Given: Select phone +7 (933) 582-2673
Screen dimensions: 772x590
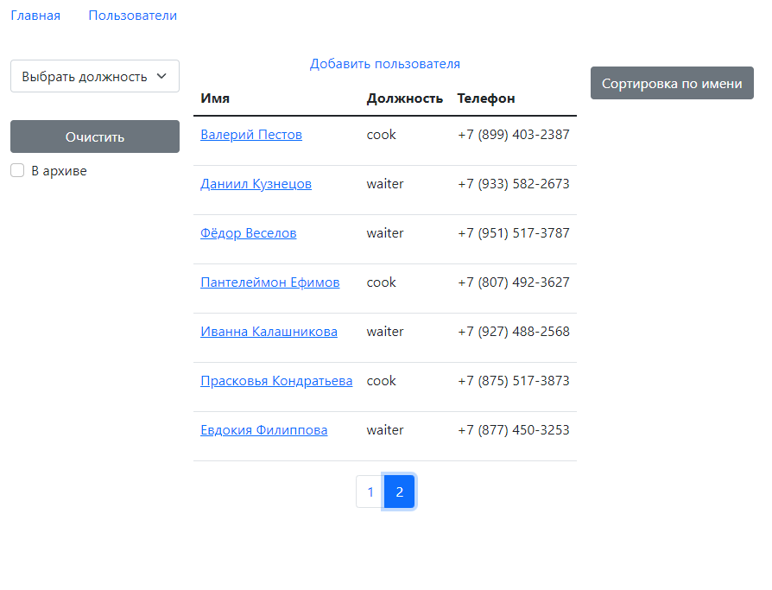Looking at the screenshot, I should (x=514, y=184).
